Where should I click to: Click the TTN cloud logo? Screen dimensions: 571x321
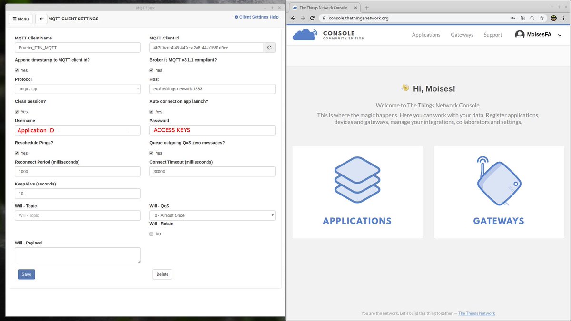pos(305,35)
